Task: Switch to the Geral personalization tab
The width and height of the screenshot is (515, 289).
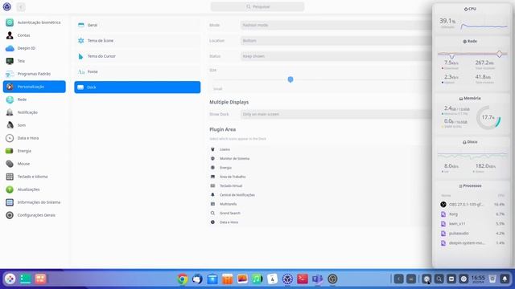Action: (138, 25)
